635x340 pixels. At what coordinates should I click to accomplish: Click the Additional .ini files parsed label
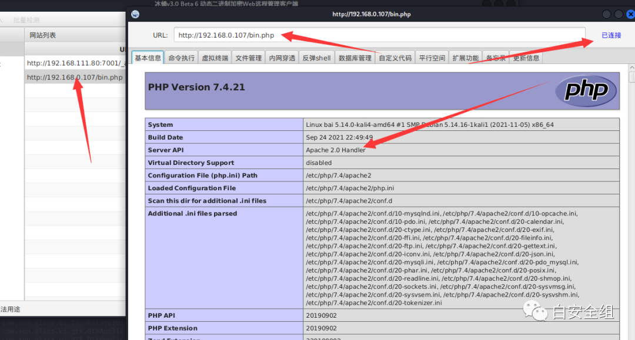coord(192,214)
